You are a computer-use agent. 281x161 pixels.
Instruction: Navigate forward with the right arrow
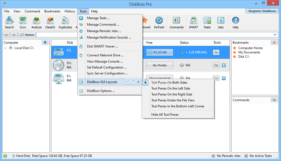[14, 35]
